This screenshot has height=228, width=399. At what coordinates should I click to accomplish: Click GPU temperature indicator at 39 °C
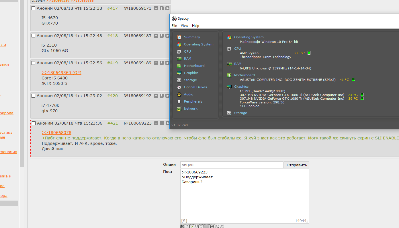(x=362, y=99)
